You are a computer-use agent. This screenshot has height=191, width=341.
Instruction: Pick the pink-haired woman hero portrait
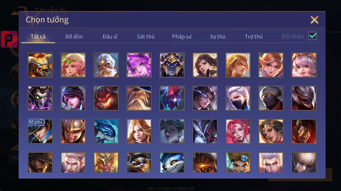[x=238, y=131]
